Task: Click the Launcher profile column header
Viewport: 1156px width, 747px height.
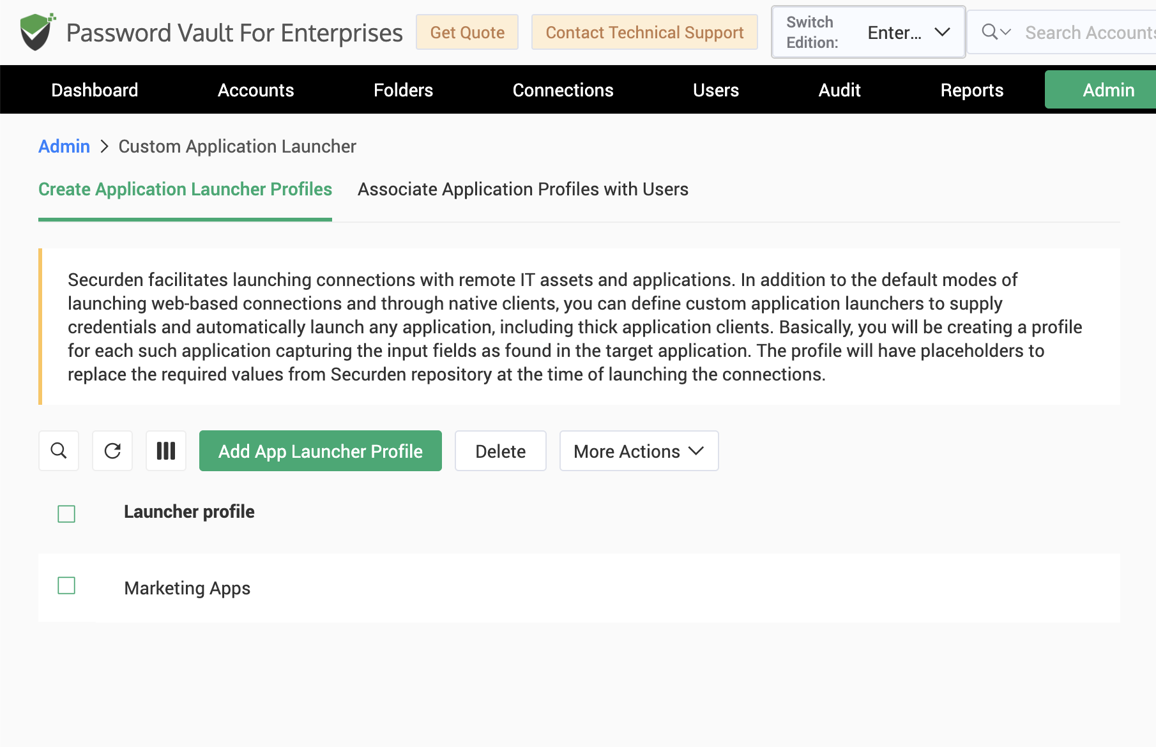Action: click(189, 511)
